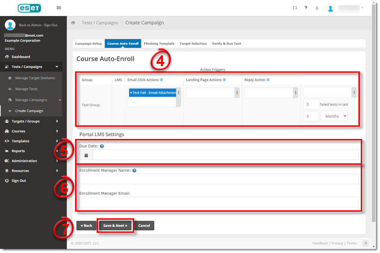This screenshot has height=253, width=380.
Task: Open Manage Campaigns in the sidebar
Action: (31, 100)
